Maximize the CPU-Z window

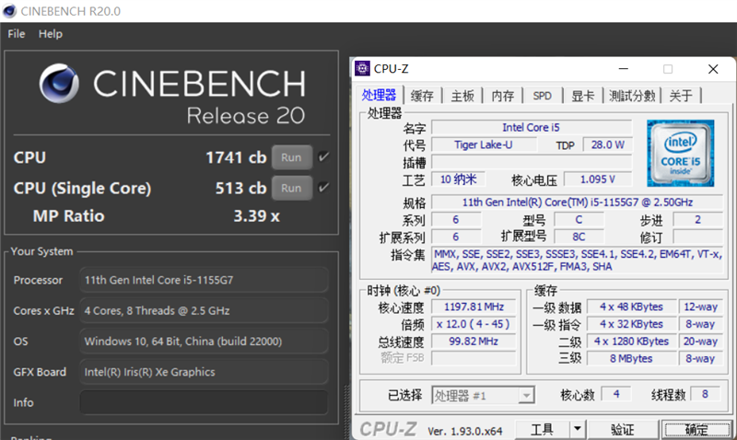[x=668, y=68]
